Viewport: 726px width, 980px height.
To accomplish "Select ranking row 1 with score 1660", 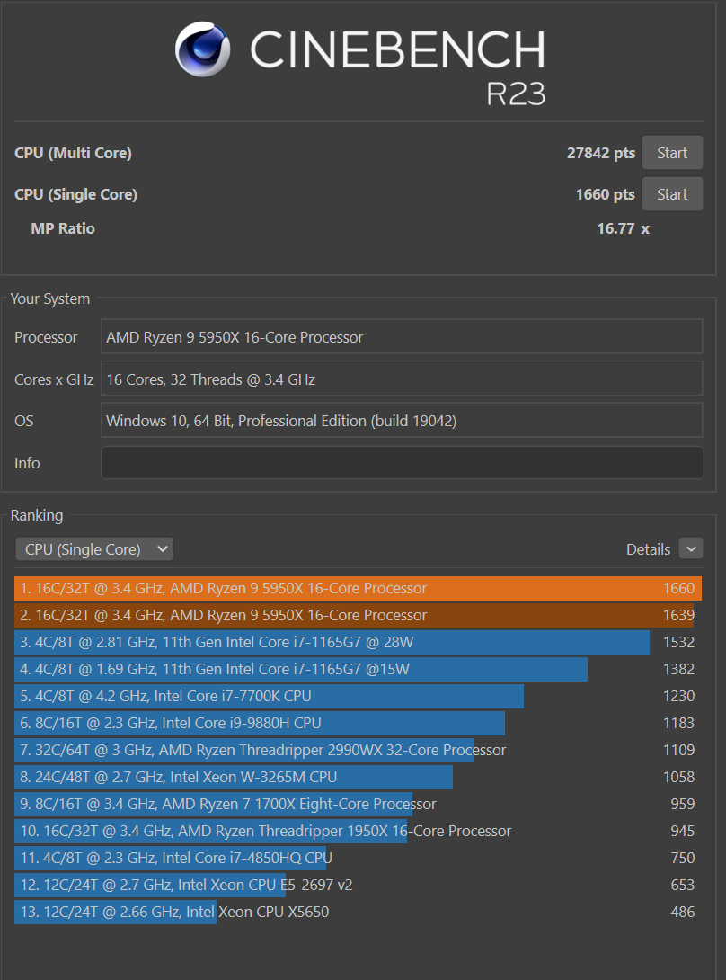I will [x=358, y=588].
